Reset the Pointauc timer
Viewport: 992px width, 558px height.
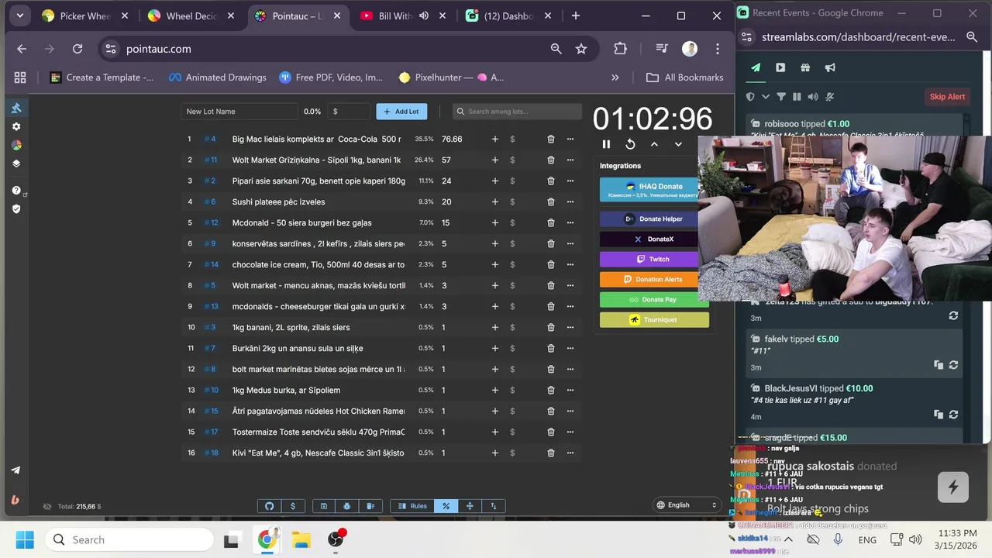[x=630, y=144]
